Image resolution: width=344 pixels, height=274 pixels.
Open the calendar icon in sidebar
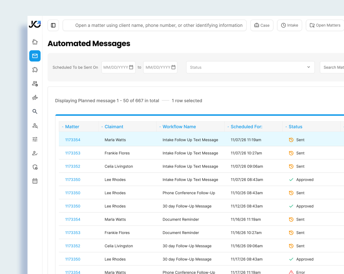pyautogui.click(x=35, y=181)
